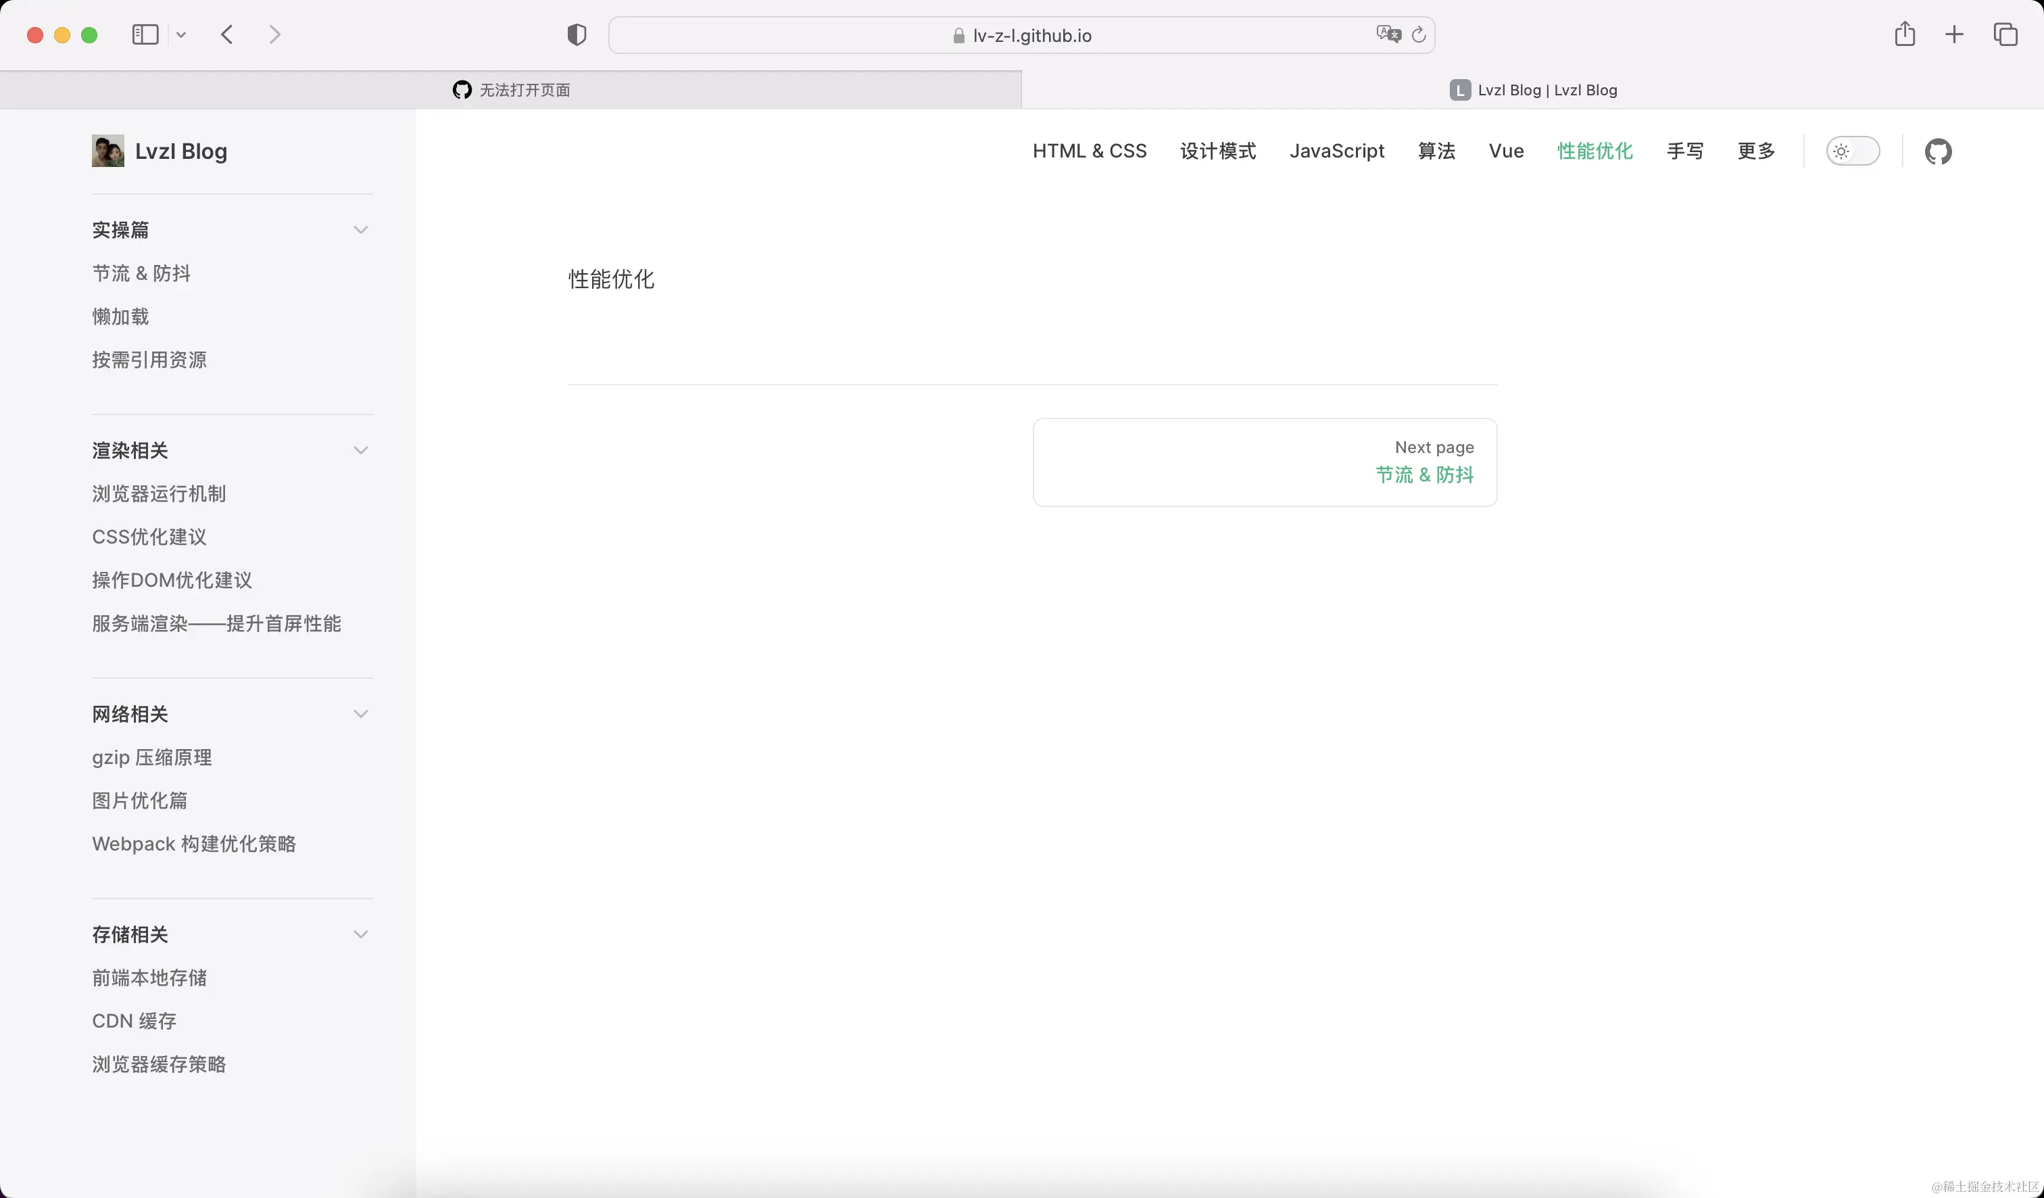Screen dimensions: 2044x1198
Task: Open the sidebar dropdown chevron in toolbar
Action: tap(181, 35)
